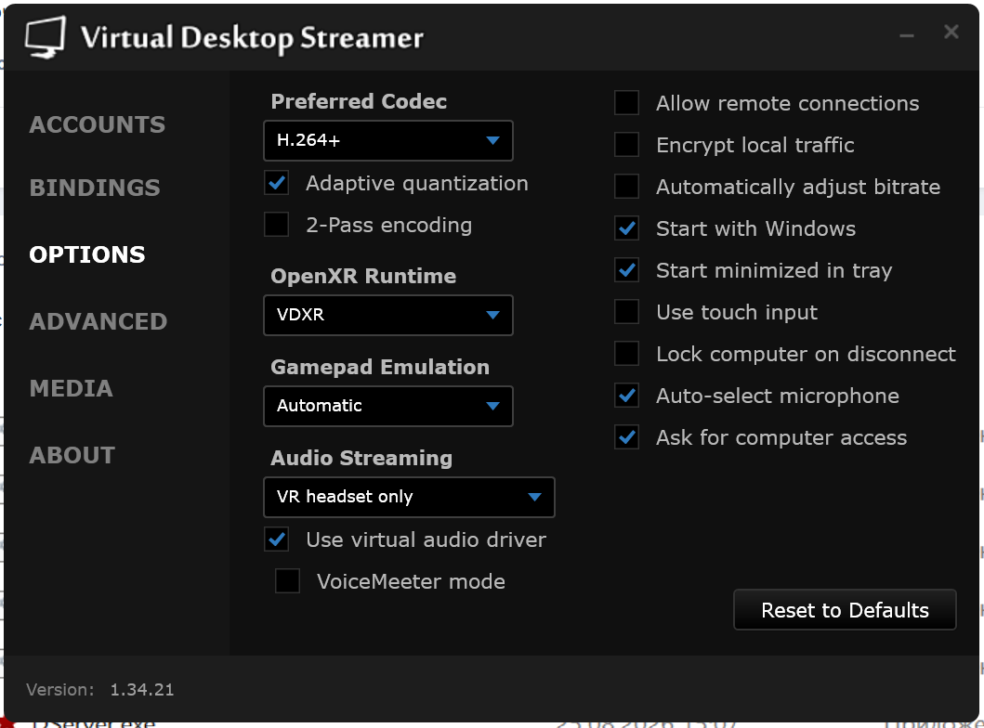
Task: Expand the Audio Streaming dropdown showing VR headset only
Action: coord(409,497)
